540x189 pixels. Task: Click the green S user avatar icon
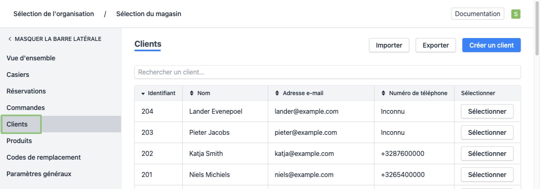point(516,14)
